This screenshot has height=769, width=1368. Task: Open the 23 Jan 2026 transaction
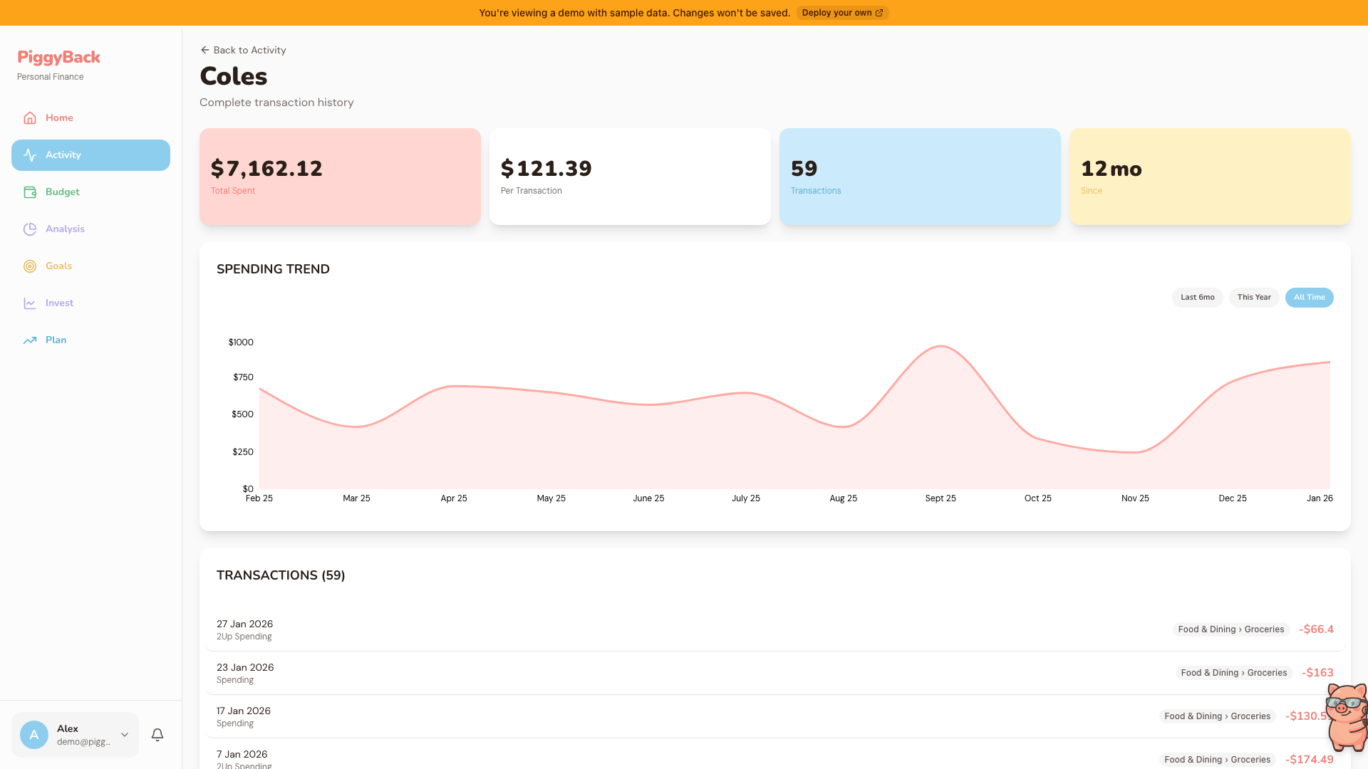[x=775, y=674]
